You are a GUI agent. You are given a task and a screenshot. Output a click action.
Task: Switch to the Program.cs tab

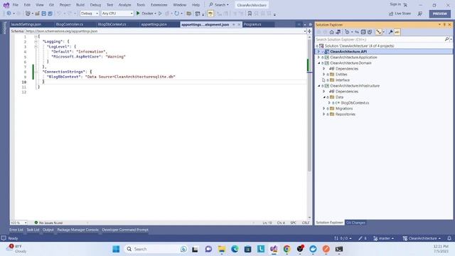[x=252, y=24]
